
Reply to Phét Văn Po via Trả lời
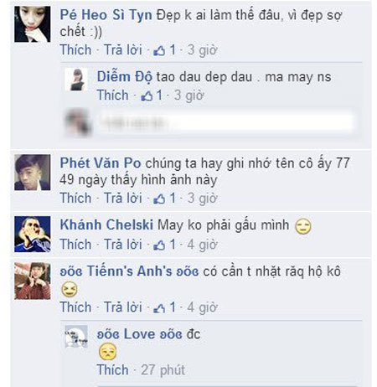pyautogui.click(x=123, y=199)
